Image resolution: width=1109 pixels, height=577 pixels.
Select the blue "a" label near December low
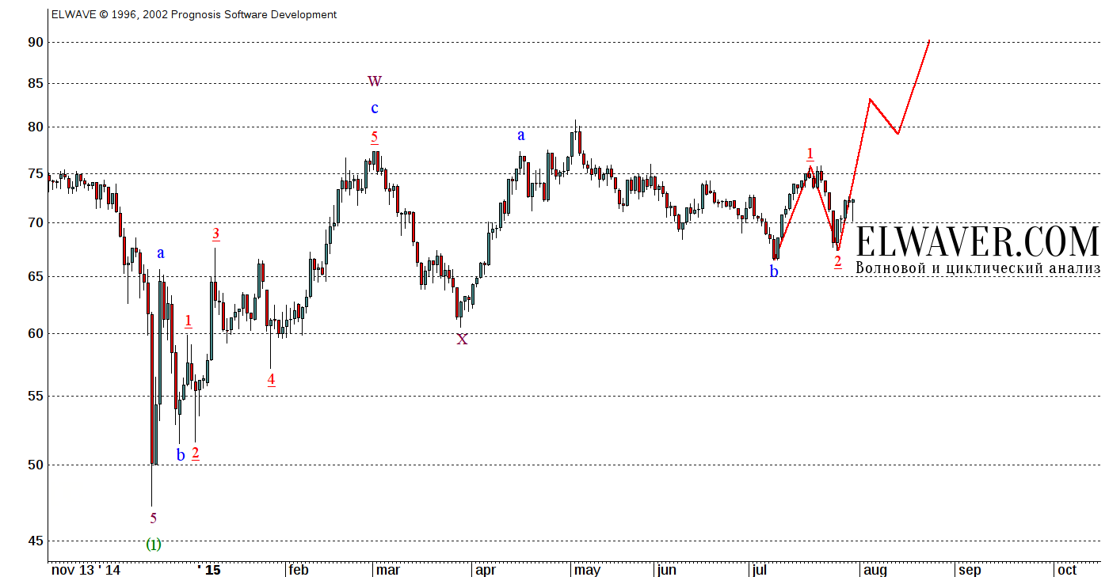(161, 253)
